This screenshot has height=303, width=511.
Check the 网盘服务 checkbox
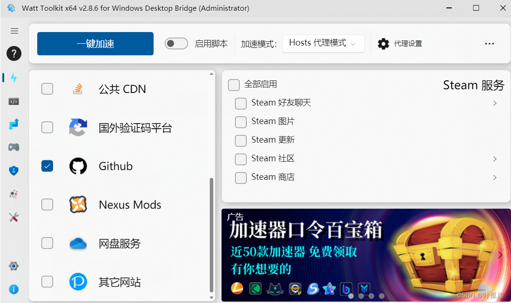47,243
